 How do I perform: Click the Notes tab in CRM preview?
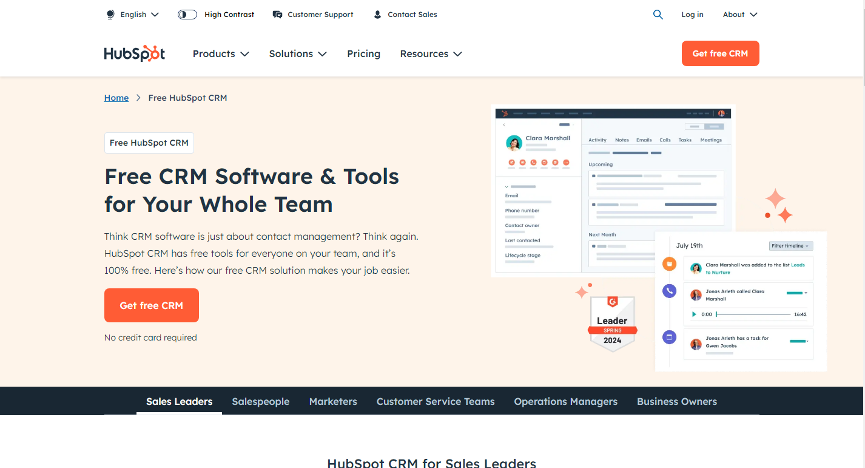pos(622,140)
